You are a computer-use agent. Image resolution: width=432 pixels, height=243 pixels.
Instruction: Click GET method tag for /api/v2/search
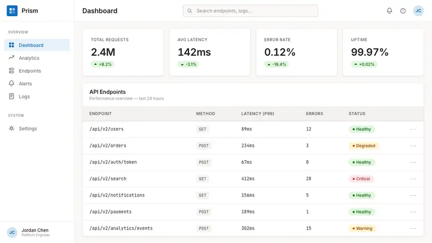click(x=202, y=179)
